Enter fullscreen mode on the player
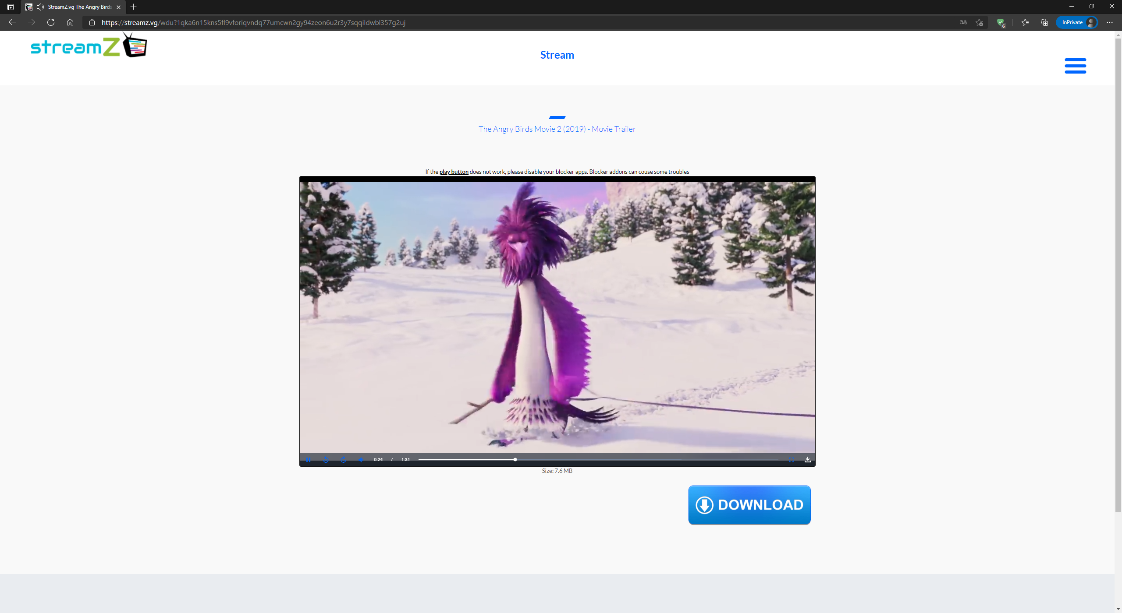Image resolution: width=1122 pixels, height=613 pixels. [x=791, y=459]
